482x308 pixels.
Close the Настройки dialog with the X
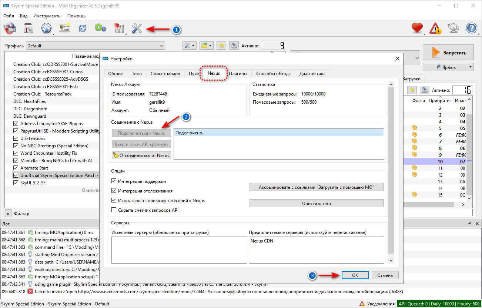398,58
